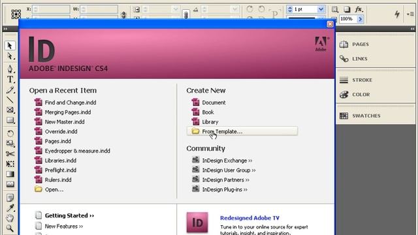Viewport: 418px width, 235px height.
Task: Select the Type tool
Action: click(10, 80)
